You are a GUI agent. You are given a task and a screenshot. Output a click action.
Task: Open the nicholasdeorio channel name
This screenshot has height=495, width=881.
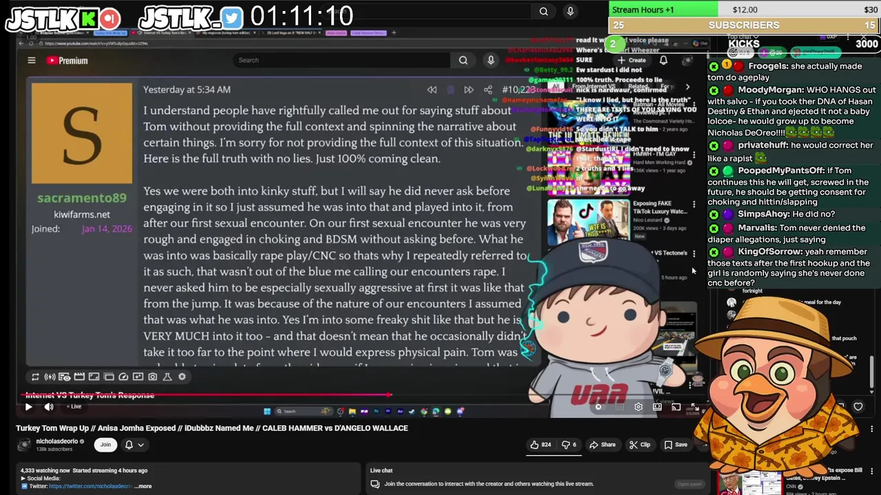56,441
